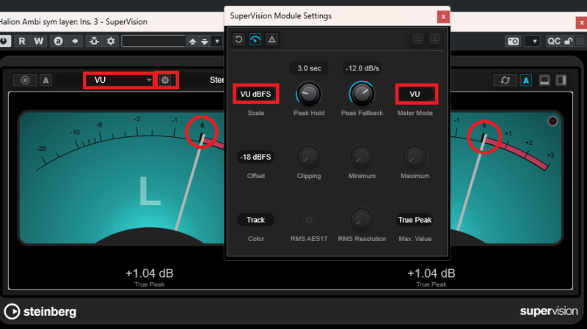Click the horizontal split layout icon
Screen dimensions: 587x329
tap(544, 80)
